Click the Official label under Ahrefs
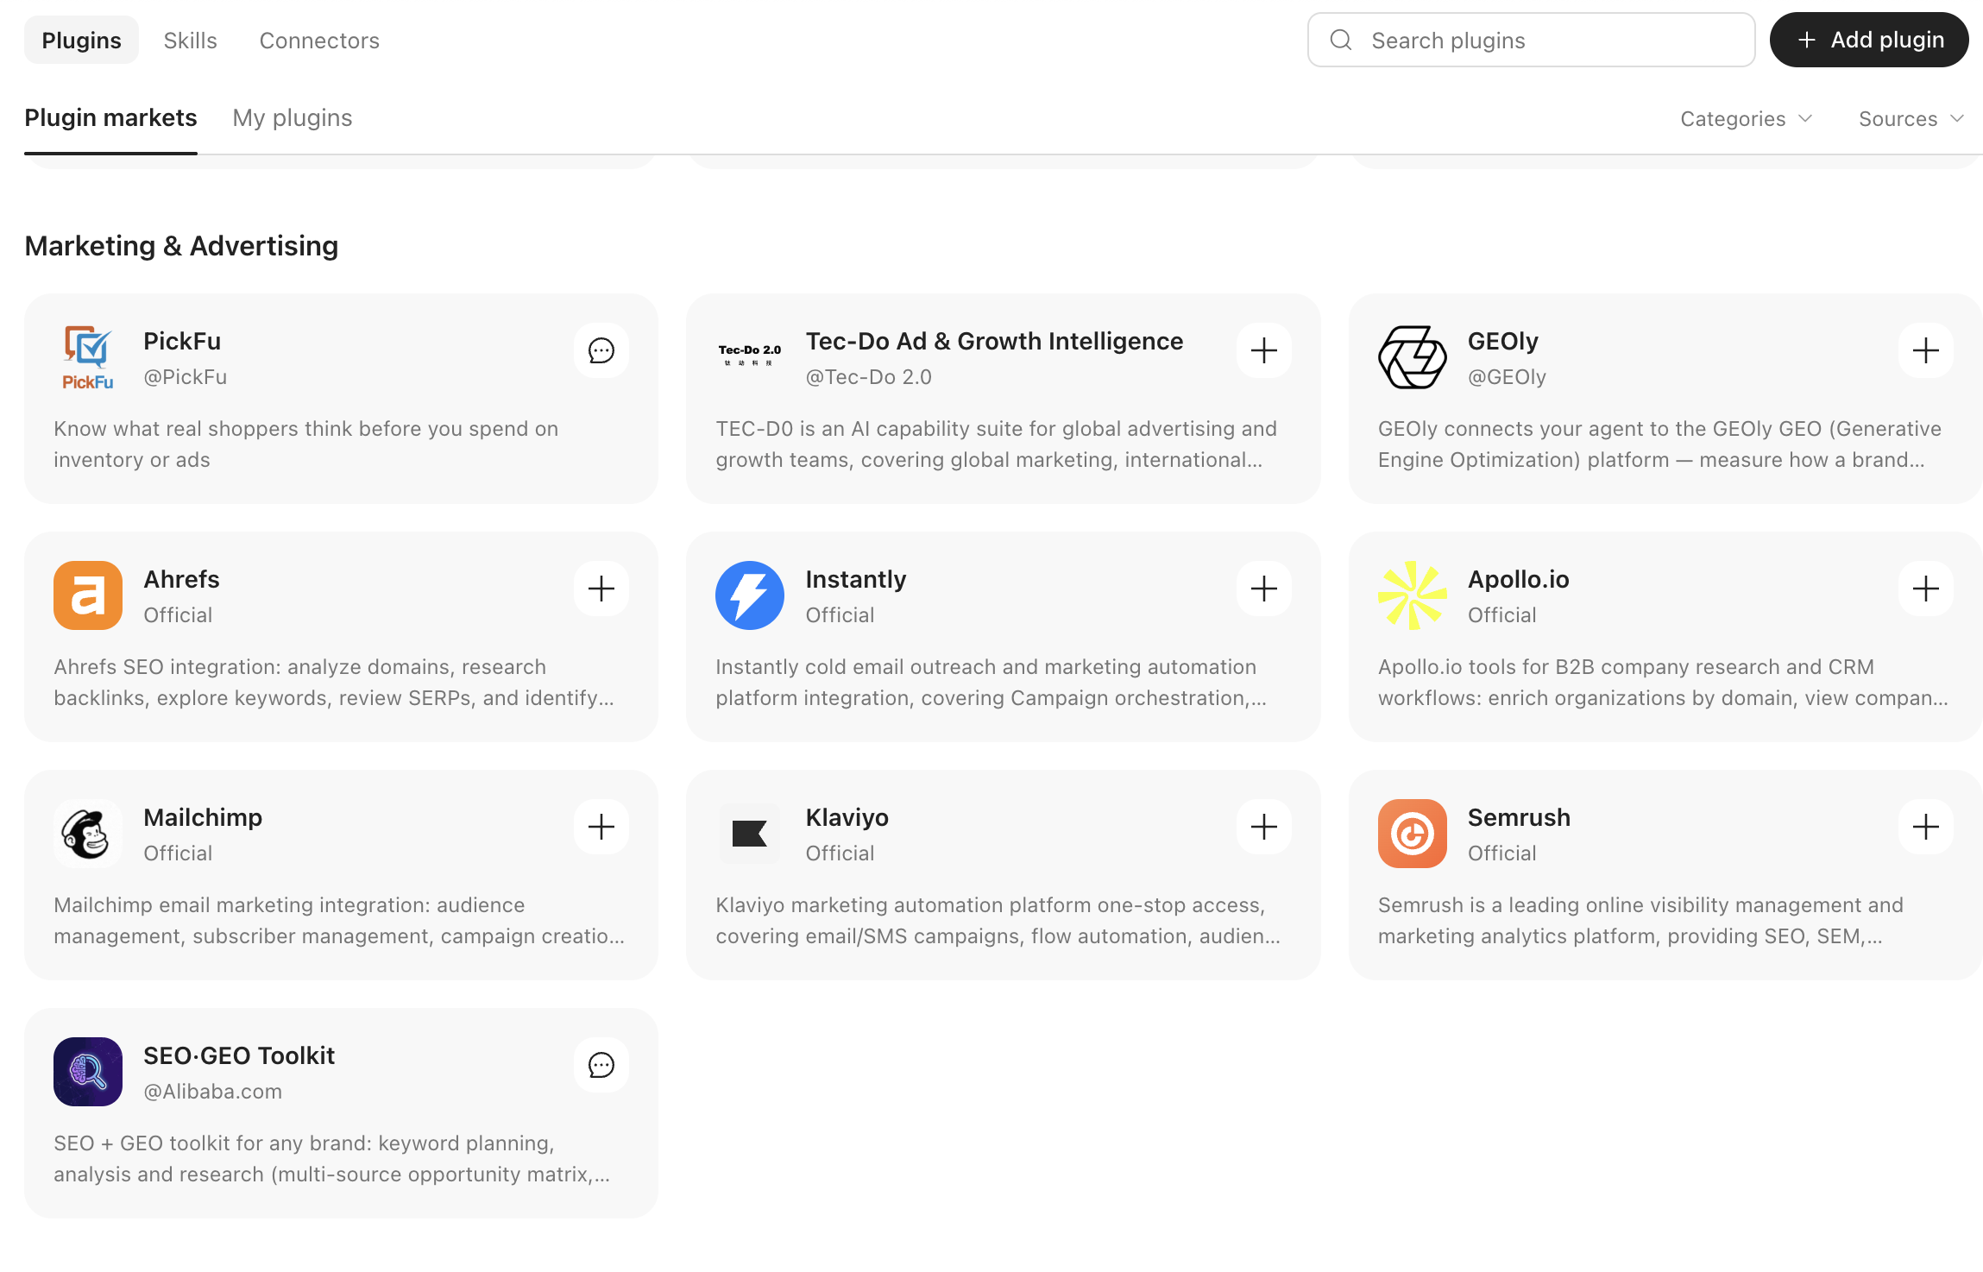Image resolution: width=1983 pixels, height=1272 pixels. tap(178, 615)
